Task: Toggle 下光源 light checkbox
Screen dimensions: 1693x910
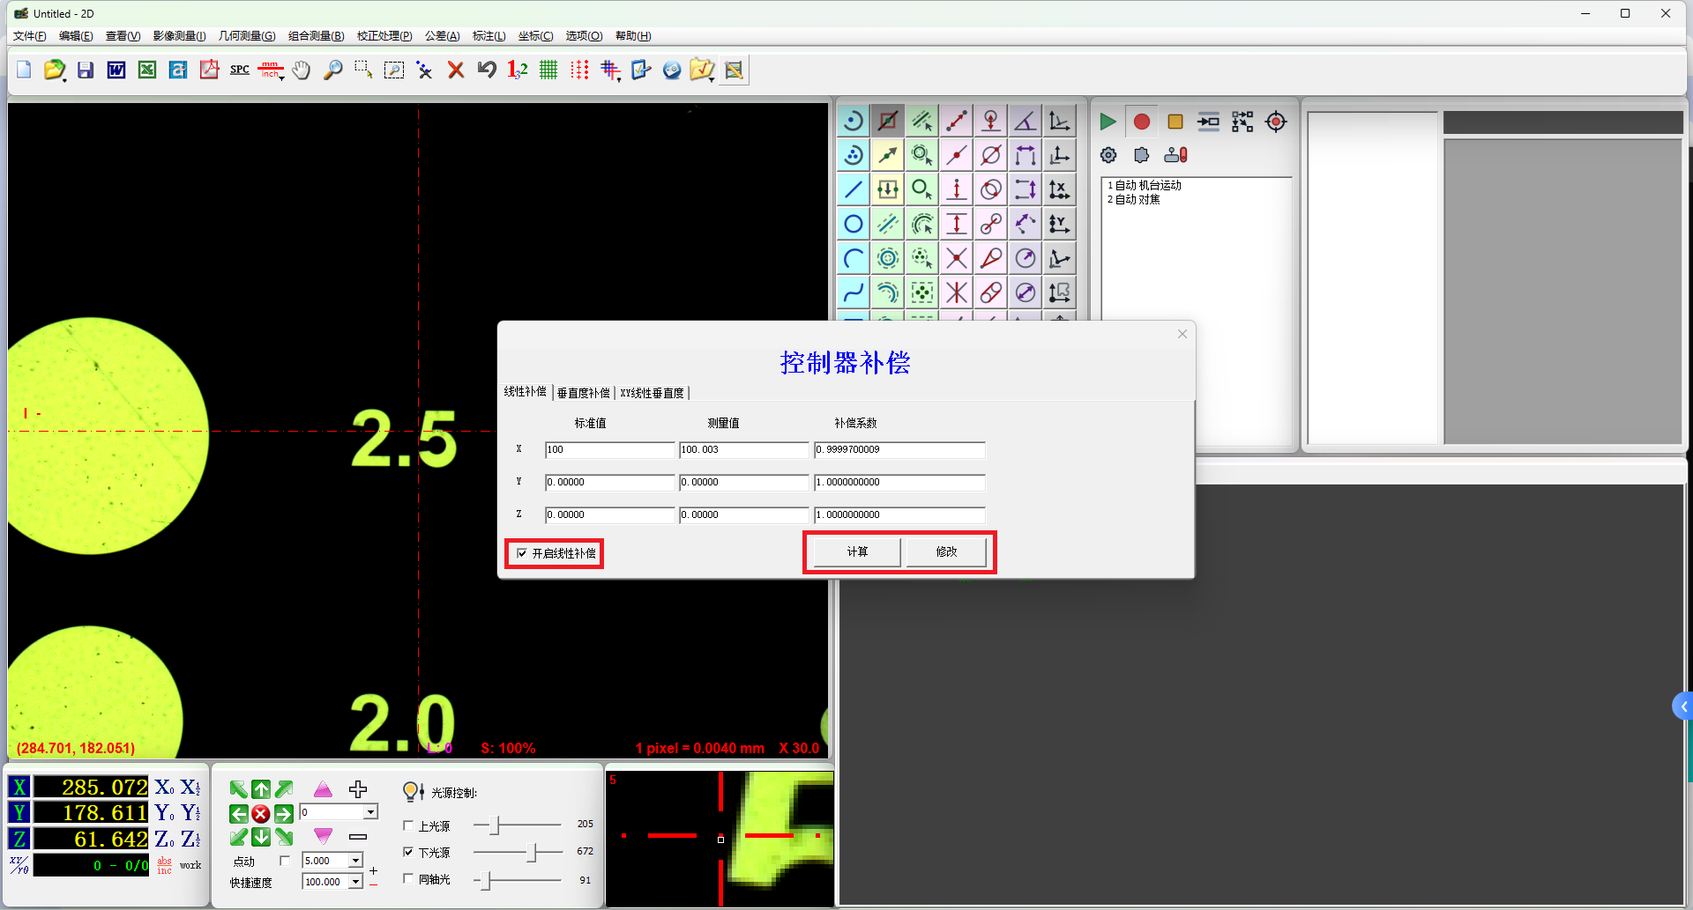Action: (x=408, y=852)
